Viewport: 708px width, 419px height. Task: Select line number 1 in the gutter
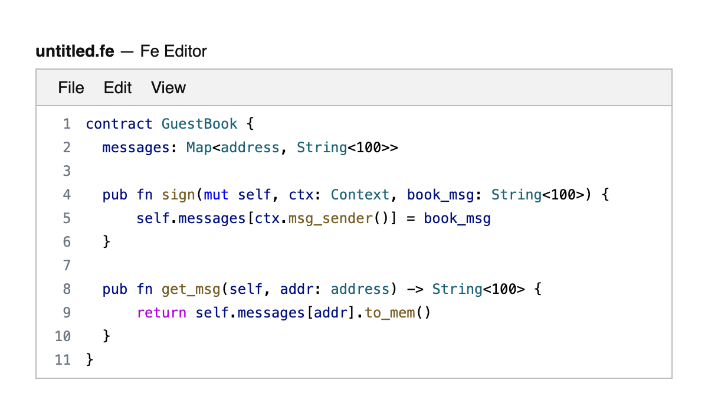coord(66,124)
